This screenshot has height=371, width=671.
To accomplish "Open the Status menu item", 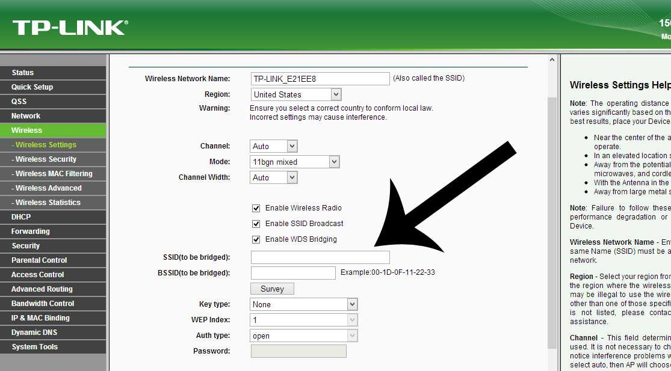I will click(x=52, y=73).
